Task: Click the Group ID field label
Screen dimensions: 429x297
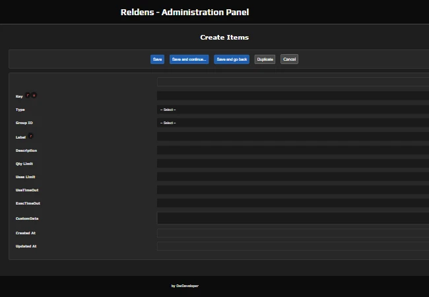Action: 24,123
